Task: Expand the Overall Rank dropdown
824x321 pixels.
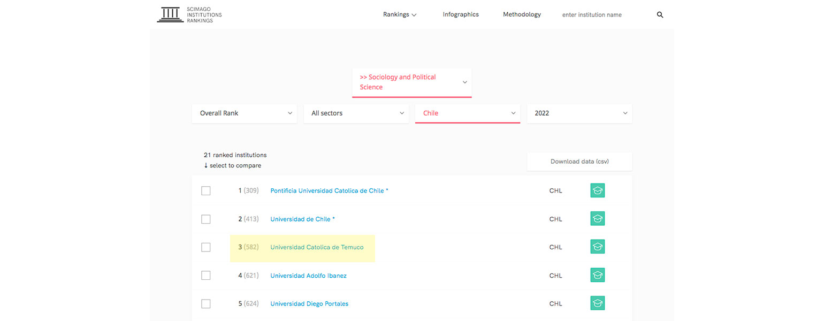Action: 245,113
